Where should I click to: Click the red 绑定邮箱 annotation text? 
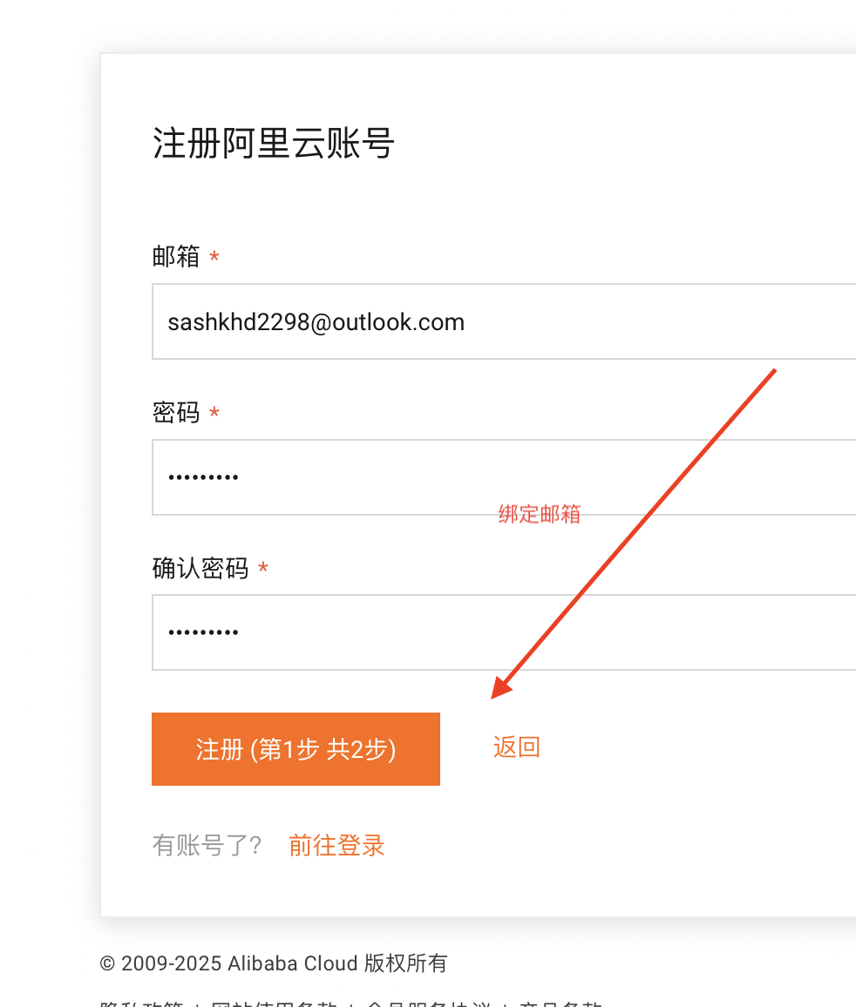[x=540, y=514]
